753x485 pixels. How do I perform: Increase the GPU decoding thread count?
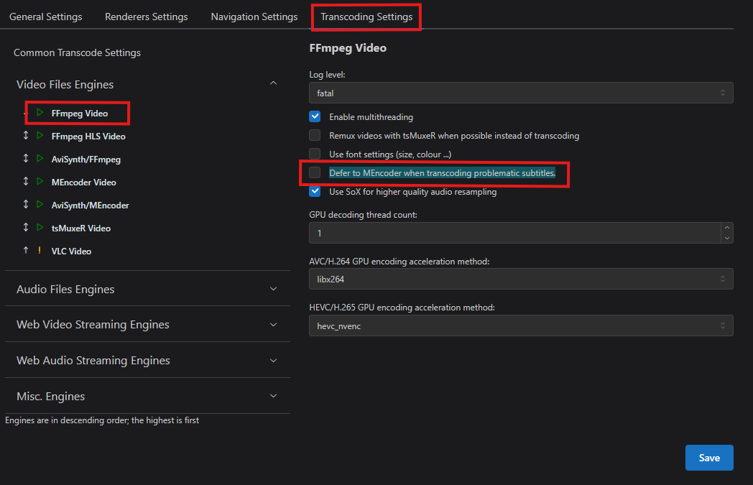(x=727, y=228)
